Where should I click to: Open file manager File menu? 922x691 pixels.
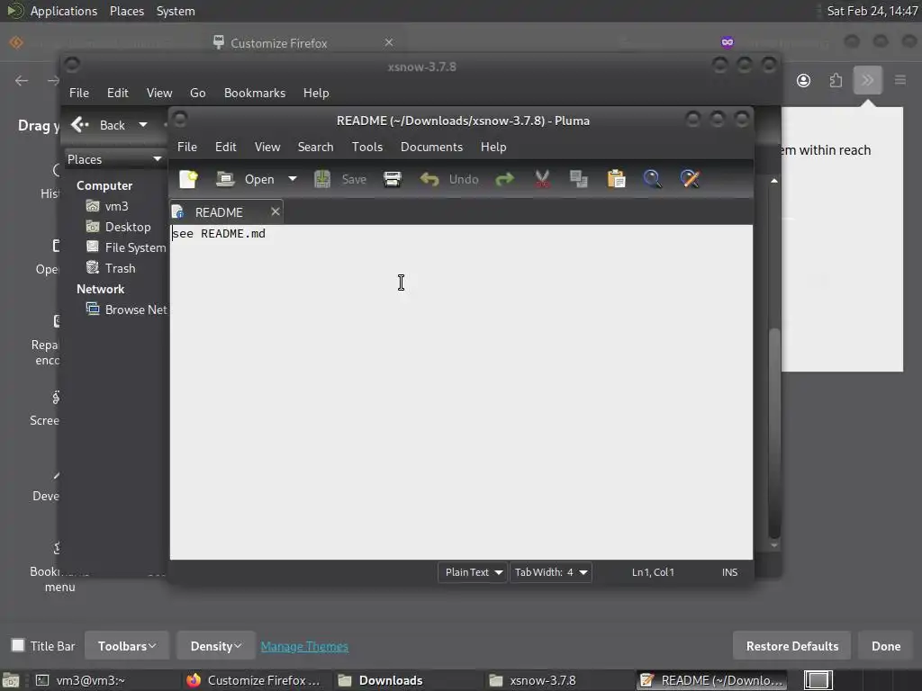tap(79, 93)
